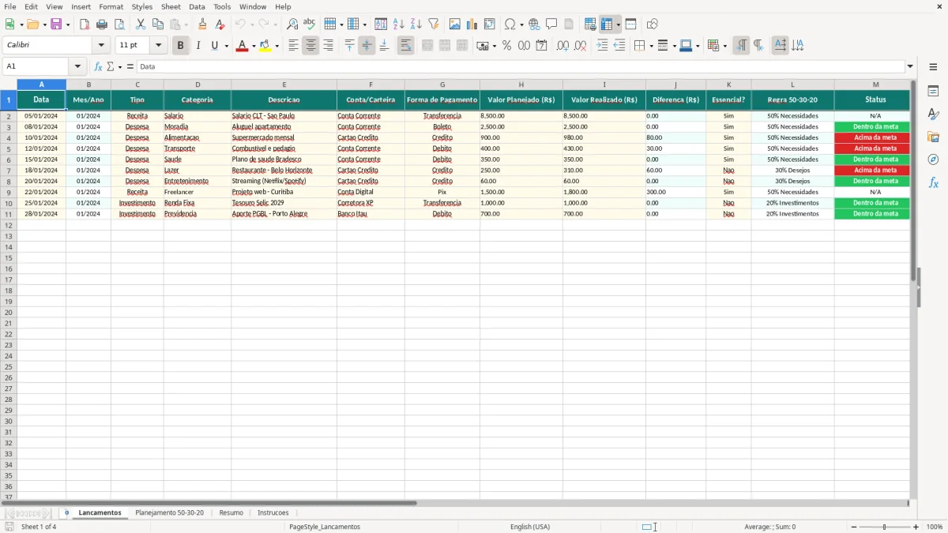Click the Font Color red A button
The height and width of the screenshot is (533, 948).
(x=242, y=46)
